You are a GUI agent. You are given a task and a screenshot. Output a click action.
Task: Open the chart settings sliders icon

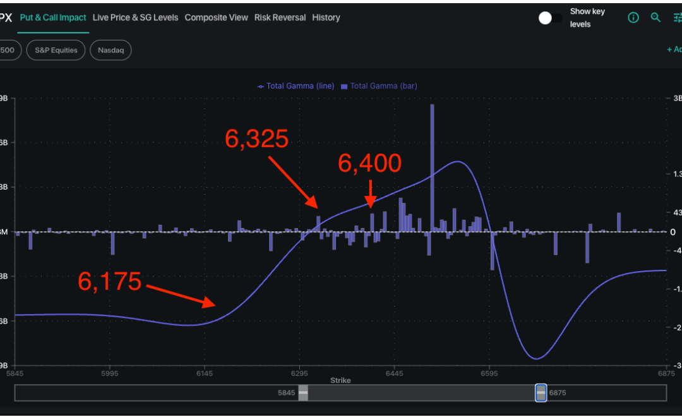click(x=677, y=17)
